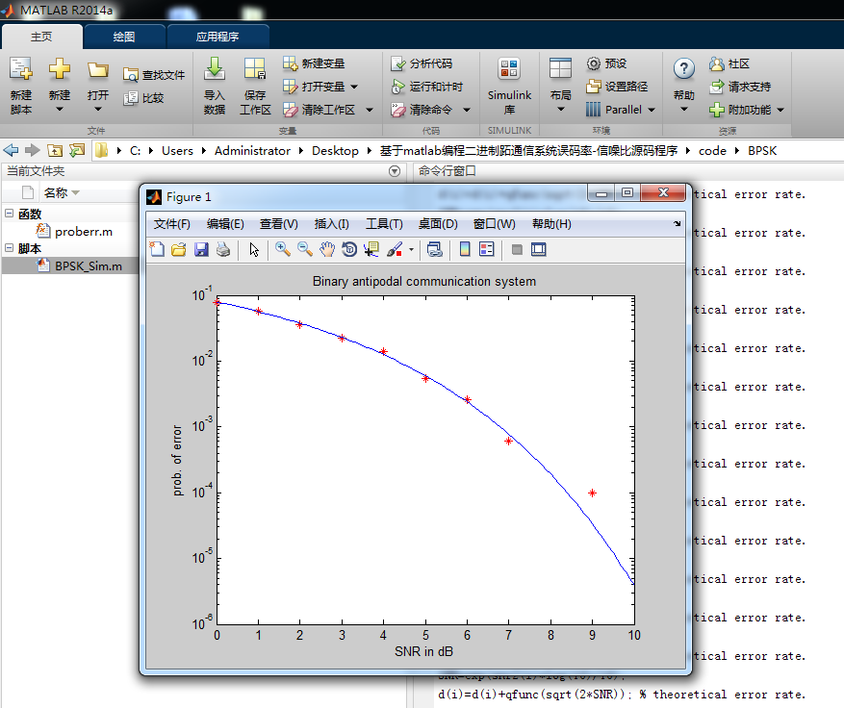Click Desktop in the address path
This screenshot has height=708, width=844.
(x=335, y=151)
